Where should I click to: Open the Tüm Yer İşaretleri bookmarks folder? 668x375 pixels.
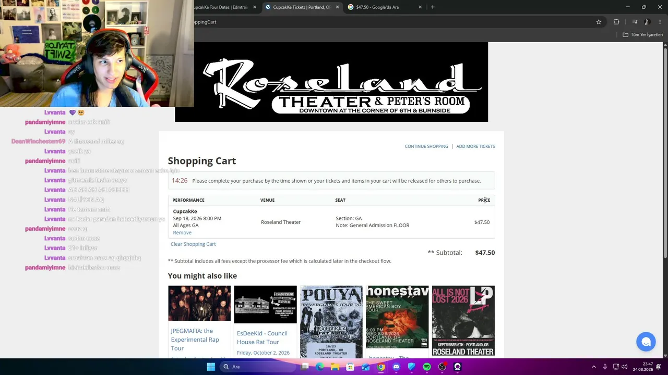642,35
